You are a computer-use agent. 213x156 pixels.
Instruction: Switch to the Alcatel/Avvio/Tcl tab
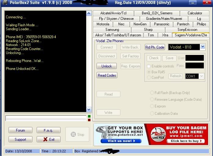tap(113, 13)
